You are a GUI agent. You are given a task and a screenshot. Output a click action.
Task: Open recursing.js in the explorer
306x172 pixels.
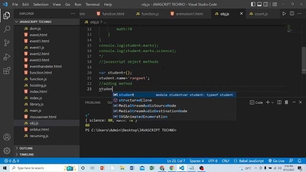[x=47, y=136]
